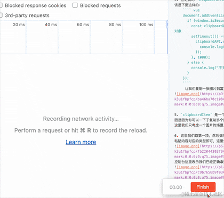
Task: Click the 100 ms timeline marker
Action: click(x=146, y=24)
